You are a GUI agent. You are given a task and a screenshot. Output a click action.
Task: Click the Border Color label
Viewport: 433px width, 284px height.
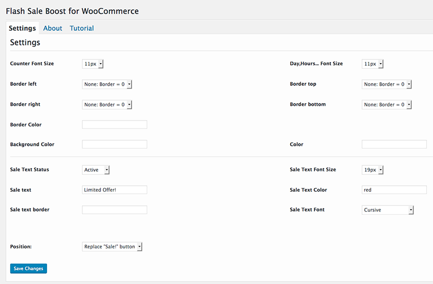pyautogui.click(x=26, y=125)
